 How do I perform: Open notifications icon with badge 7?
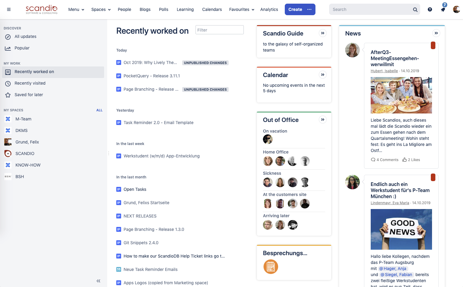(x=443, y=9)
